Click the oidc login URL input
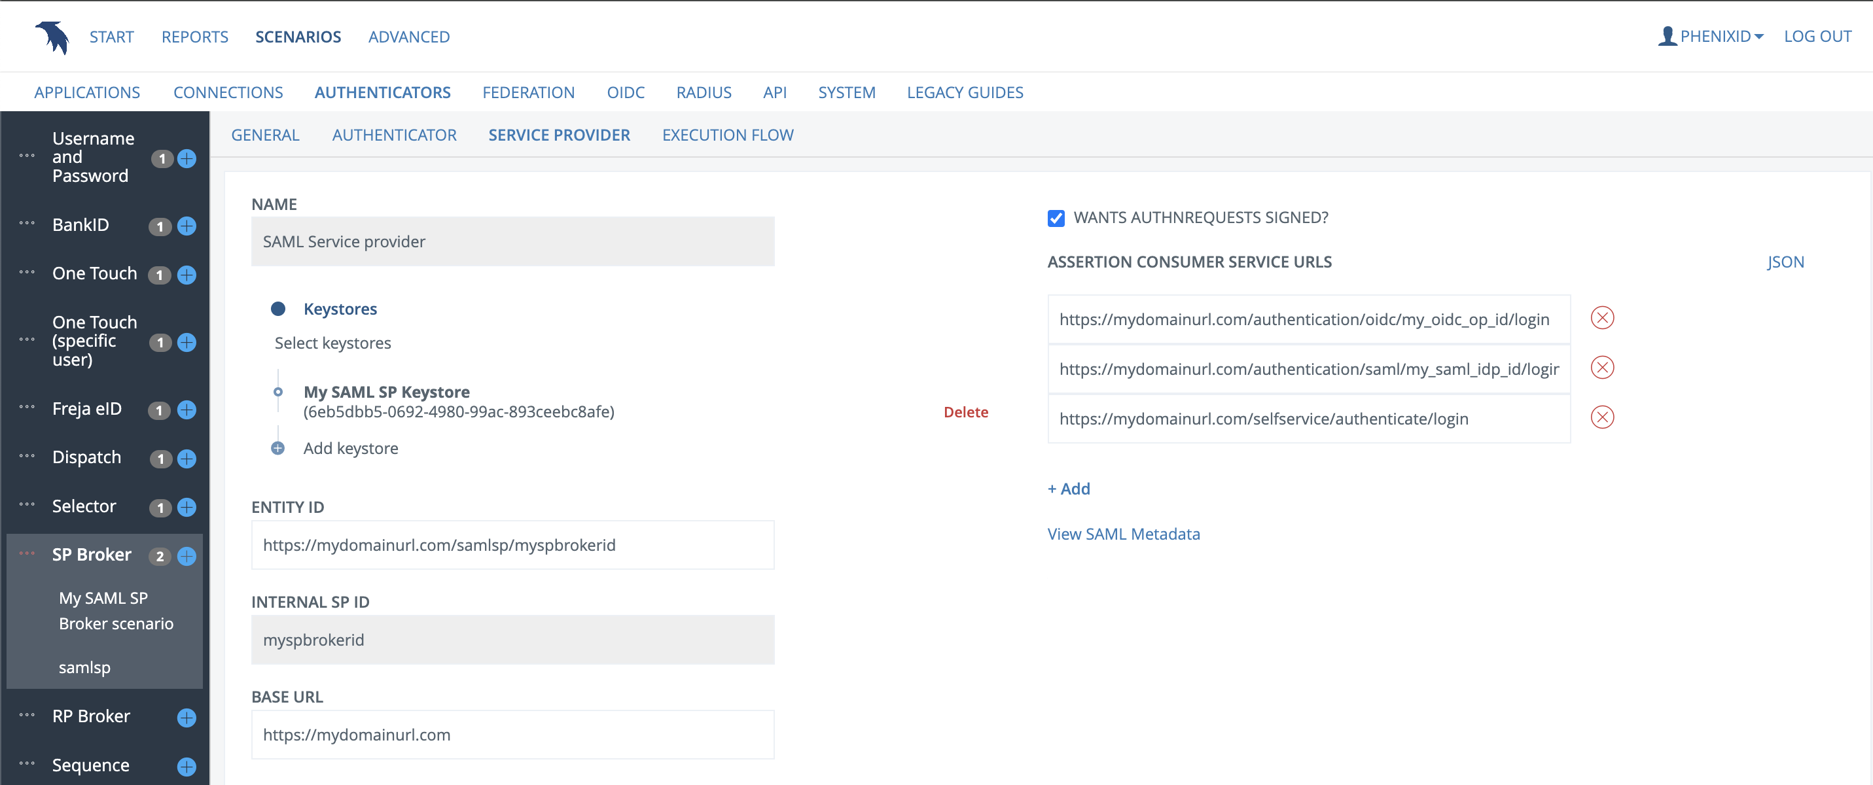This screenshot has height=785, width=1873. 1309,319
